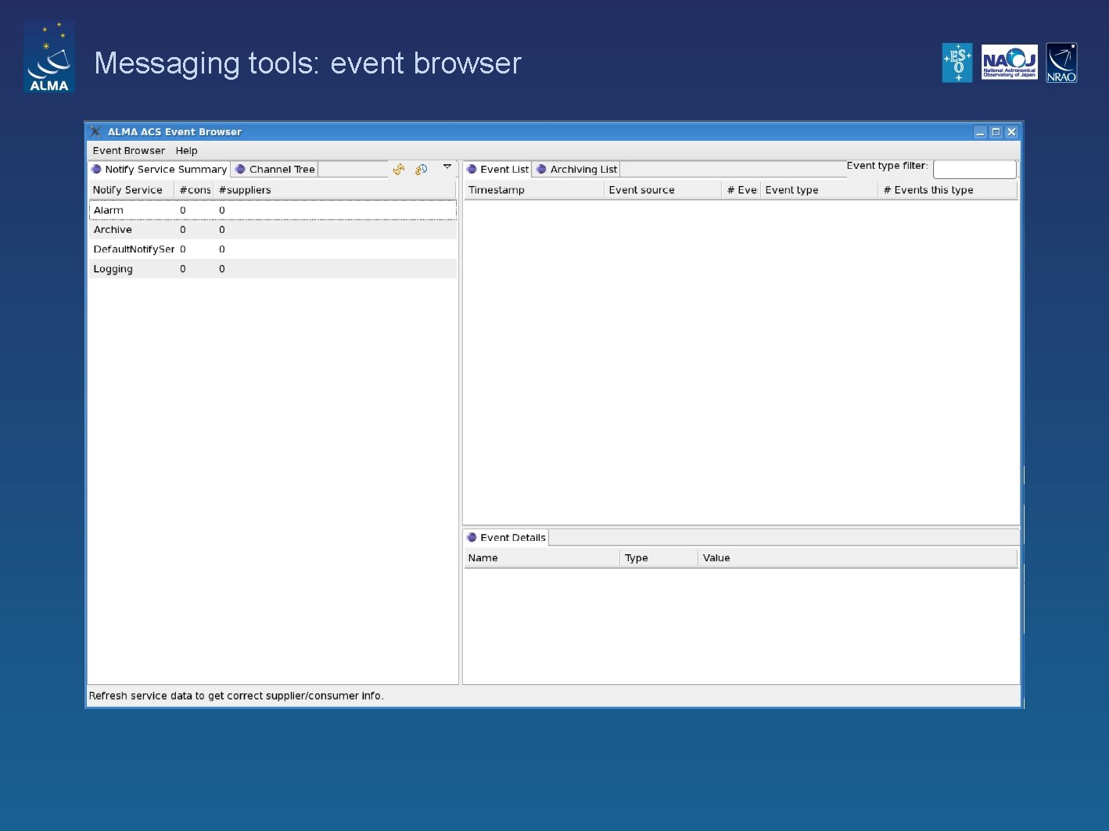Click the Name column header in Event Details
The width and height of the screenshot is (1109, 831).
click(542, 558)
